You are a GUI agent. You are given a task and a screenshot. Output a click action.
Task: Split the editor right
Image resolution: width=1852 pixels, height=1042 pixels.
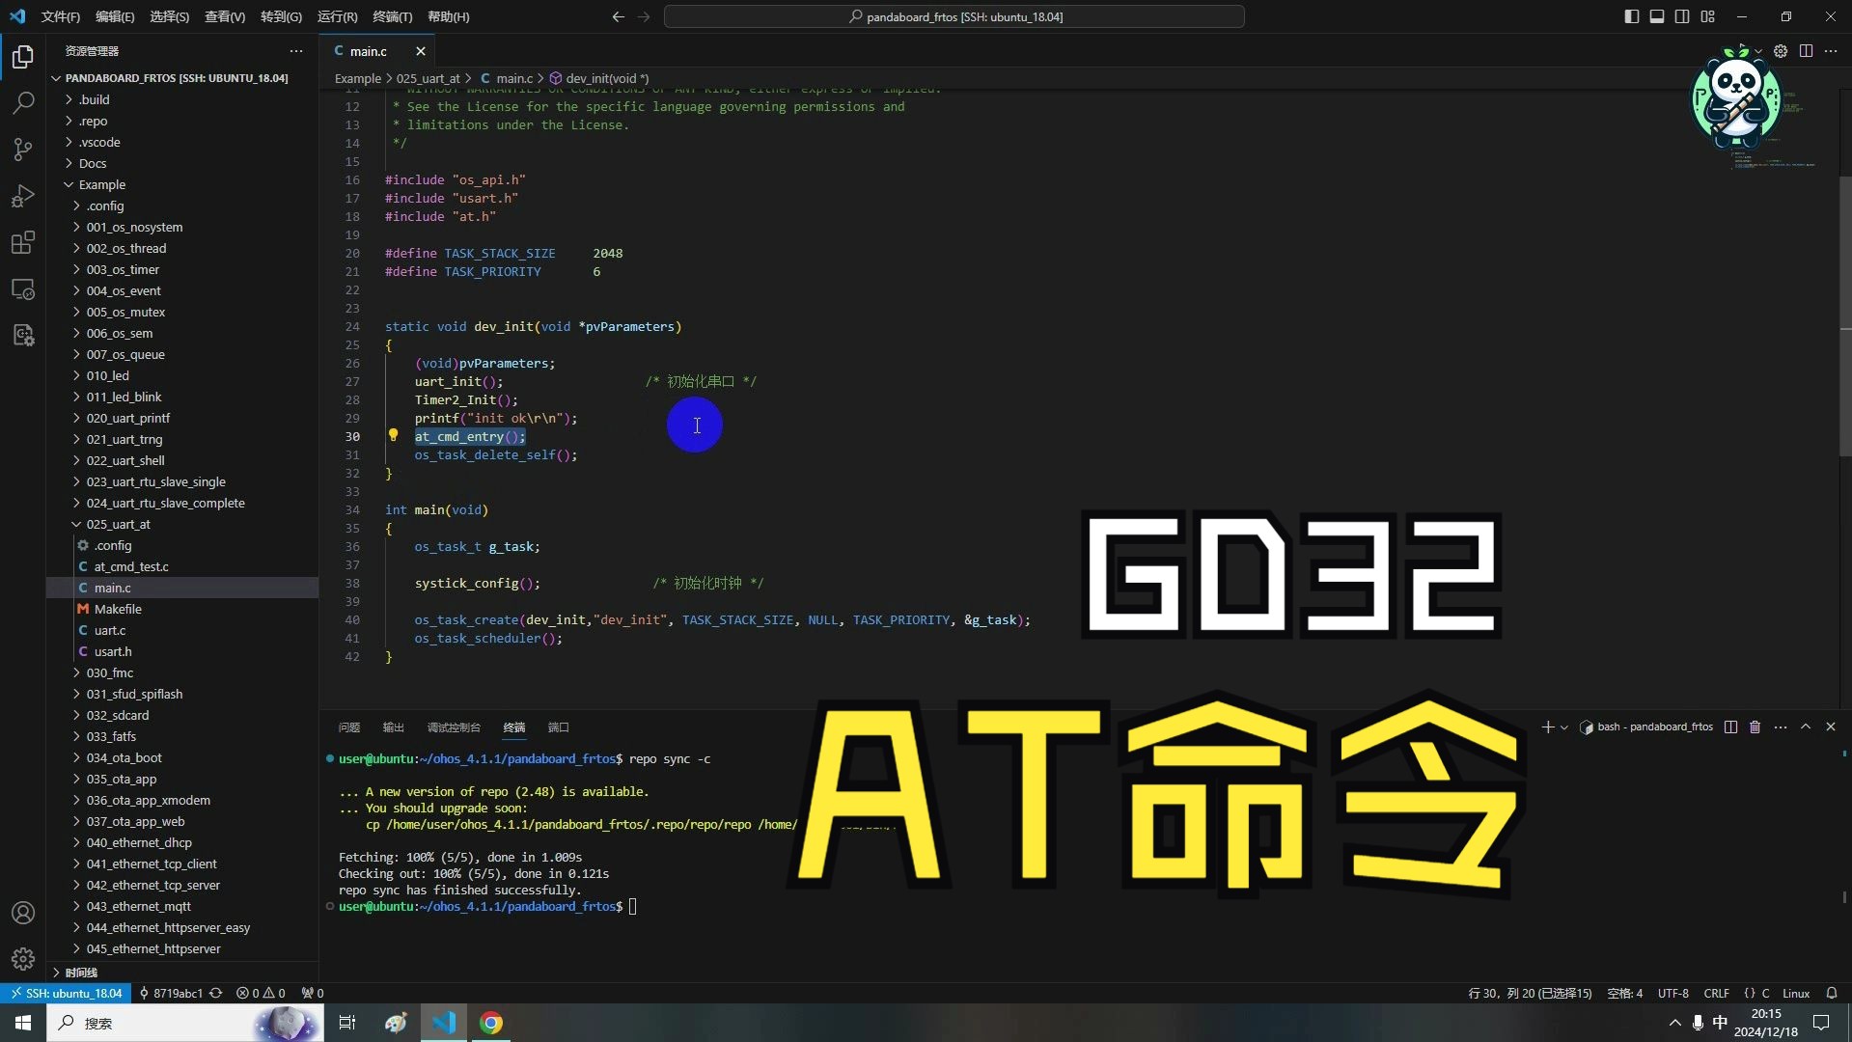click(1806, 51)
